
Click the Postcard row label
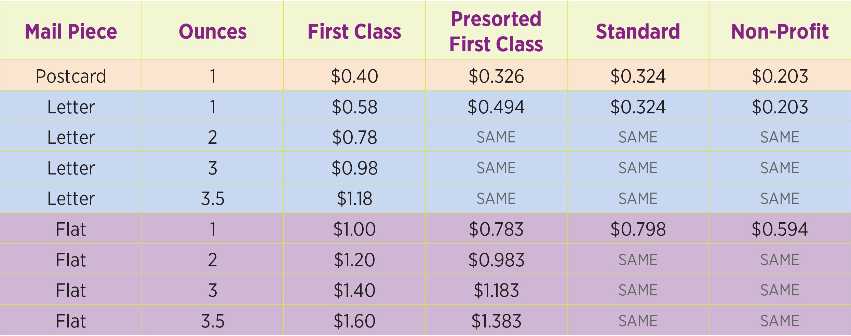(x=71, y=76)
